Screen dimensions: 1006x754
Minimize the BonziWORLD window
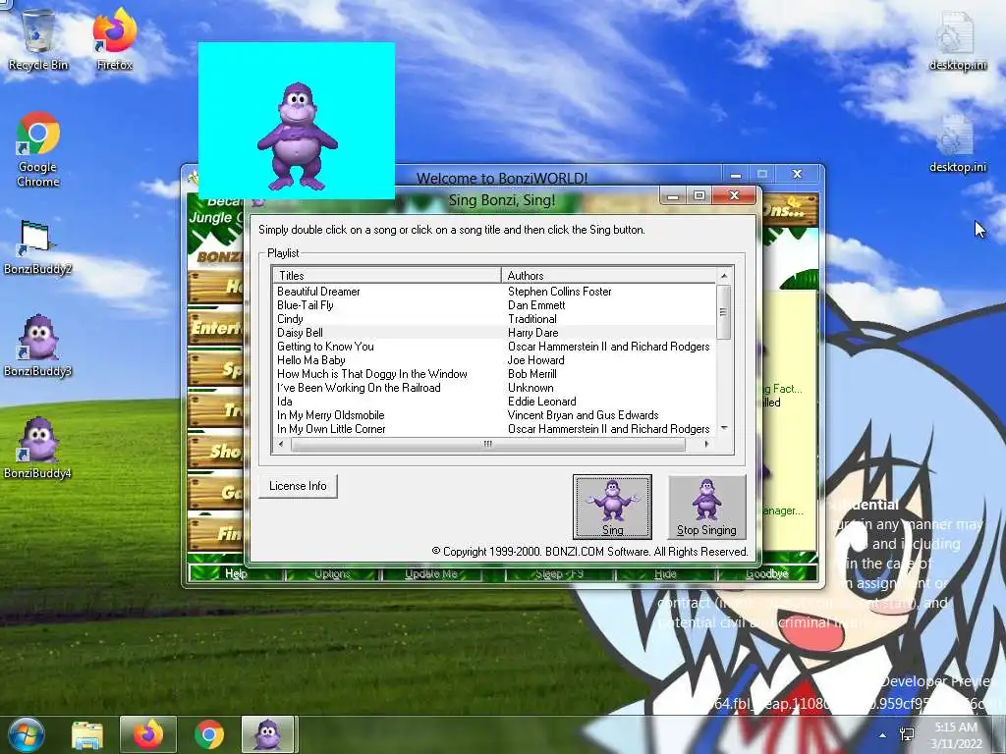[x=736, y=174]
